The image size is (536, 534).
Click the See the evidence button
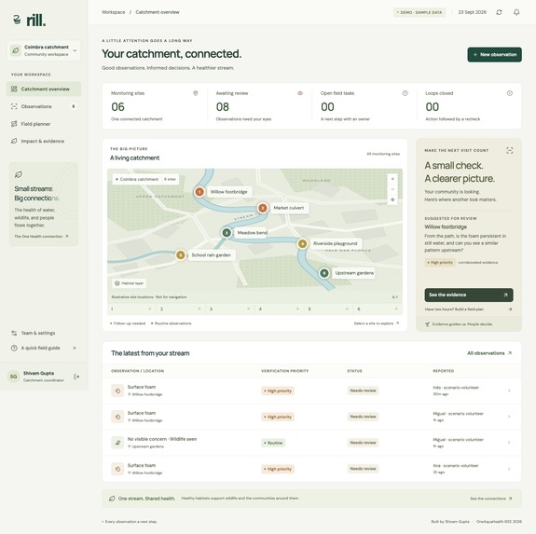[469, 295]
